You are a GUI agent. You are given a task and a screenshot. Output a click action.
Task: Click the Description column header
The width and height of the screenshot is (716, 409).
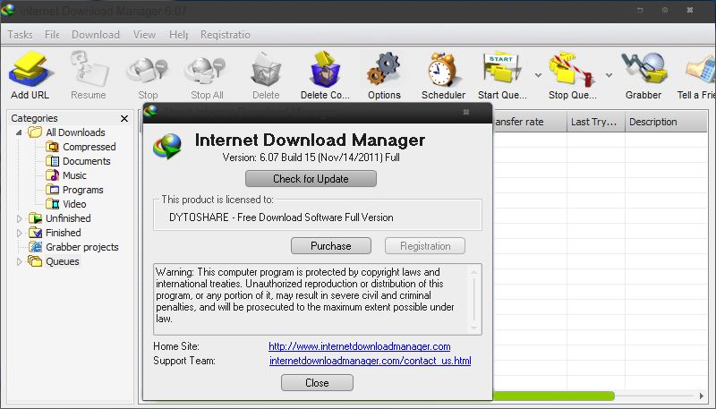[666, 122]
